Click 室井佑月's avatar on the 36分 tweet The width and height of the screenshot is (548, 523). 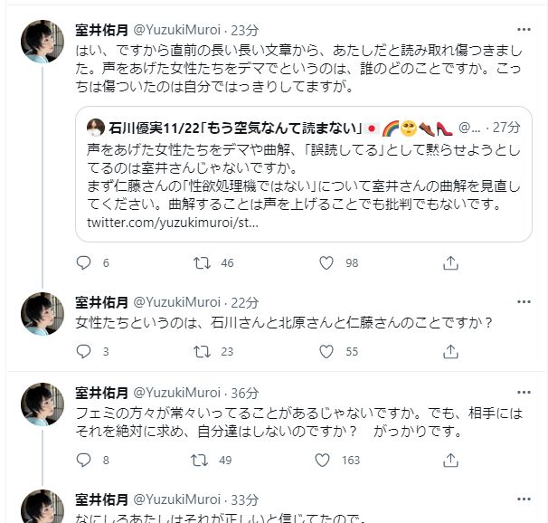43,404
